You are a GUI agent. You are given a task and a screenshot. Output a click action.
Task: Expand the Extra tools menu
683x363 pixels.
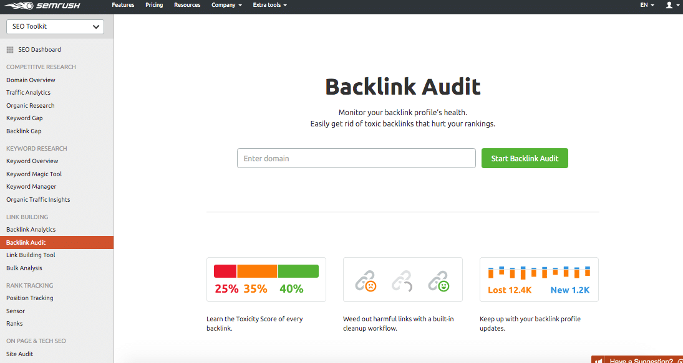pyautogui.click(x=269, y=5)
